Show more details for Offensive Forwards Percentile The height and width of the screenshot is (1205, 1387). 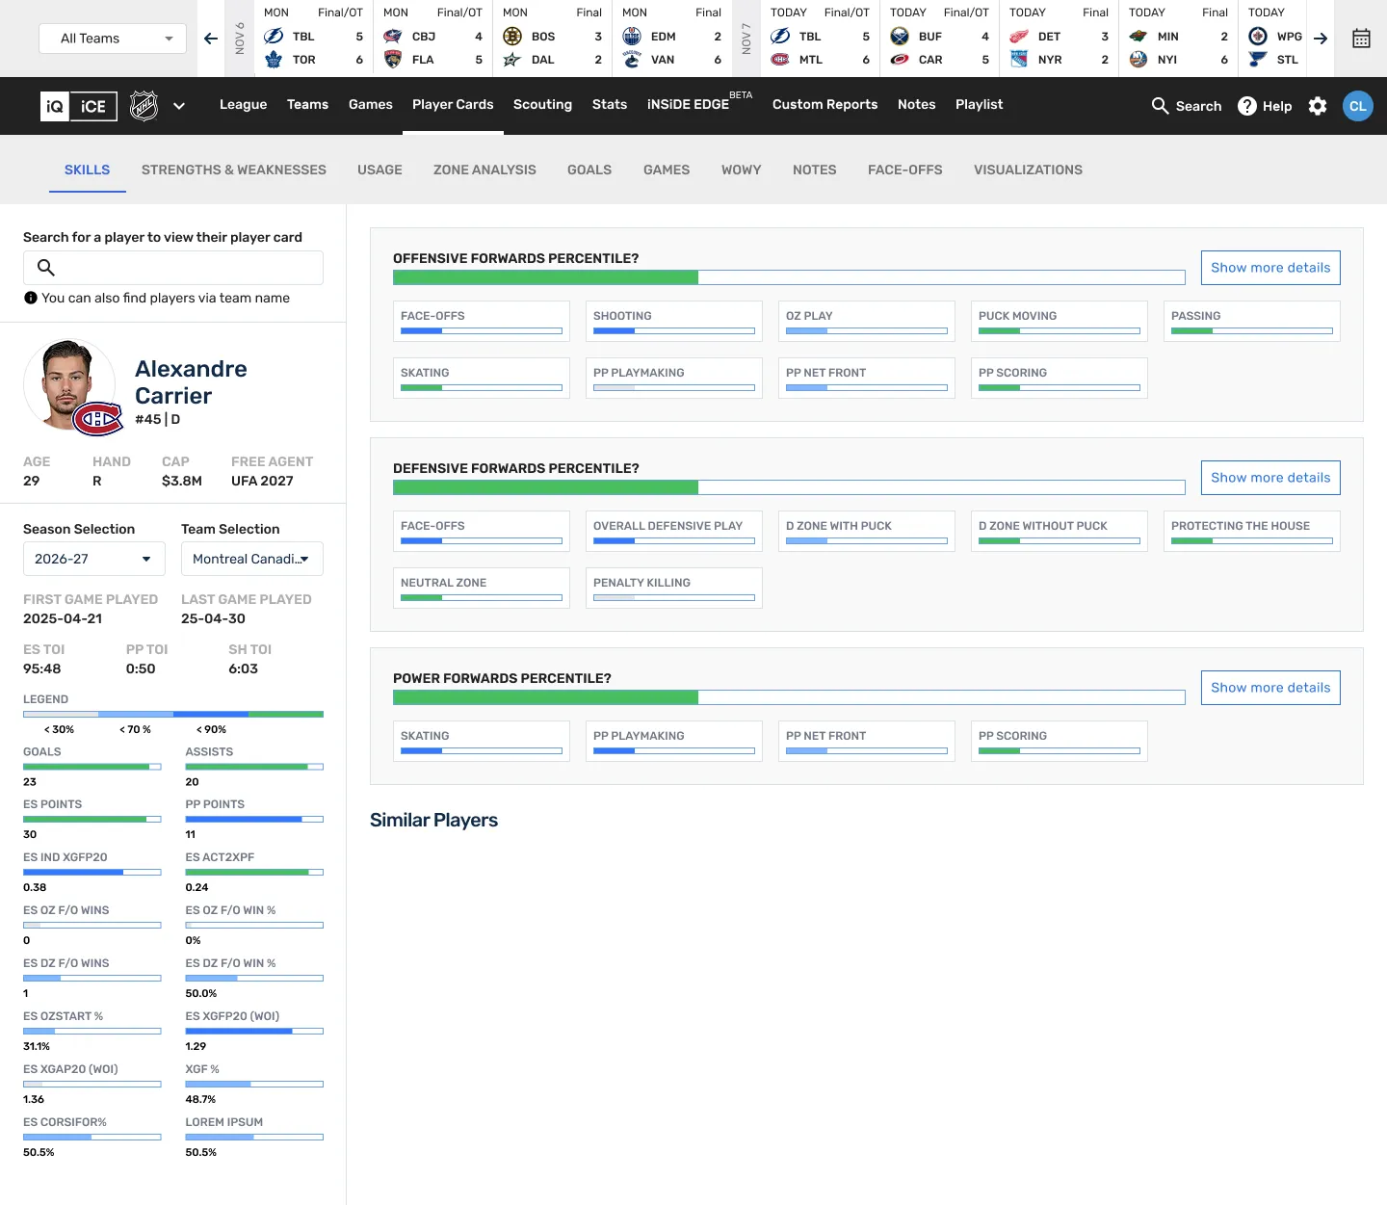1270,268
